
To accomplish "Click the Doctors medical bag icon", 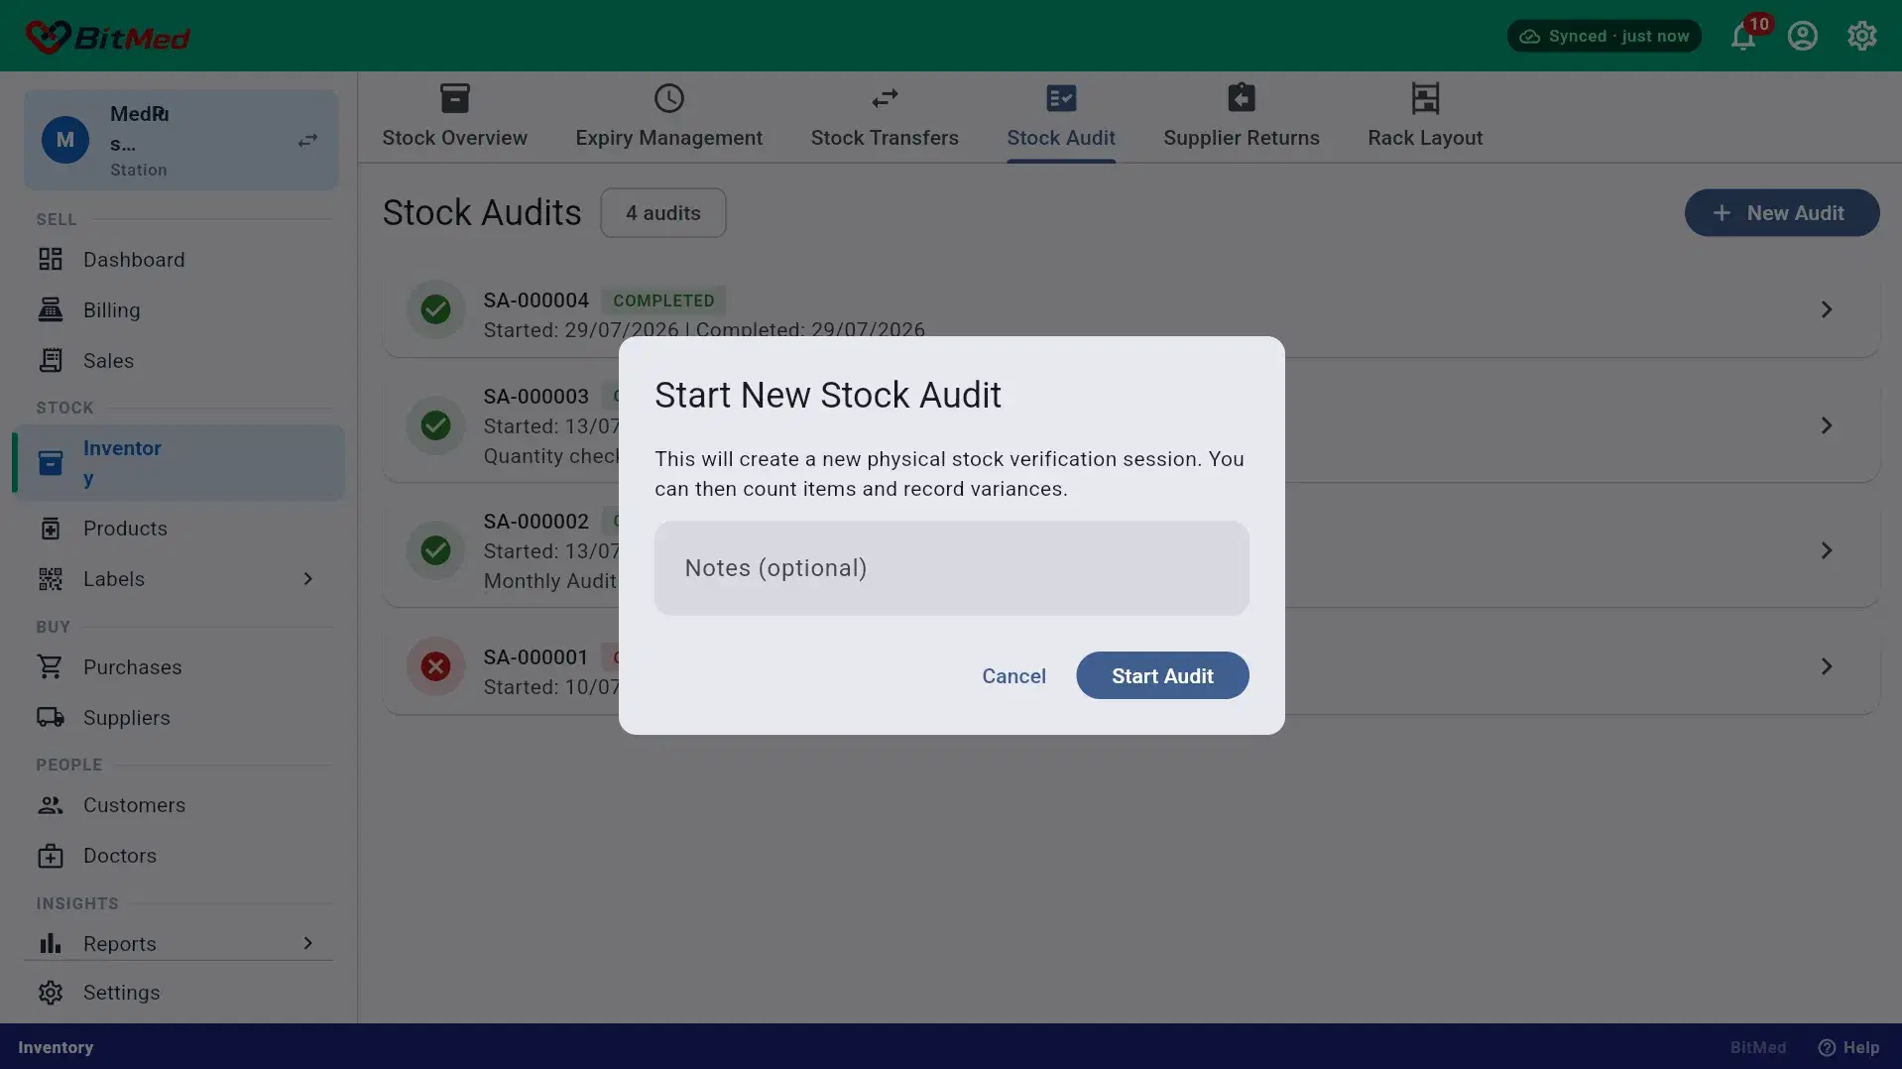I will (51, 856).
